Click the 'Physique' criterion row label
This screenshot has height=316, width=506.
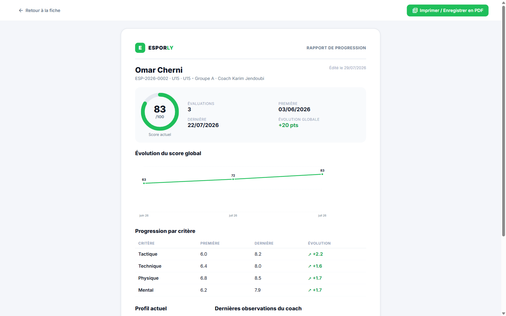(x=148, y=278)
